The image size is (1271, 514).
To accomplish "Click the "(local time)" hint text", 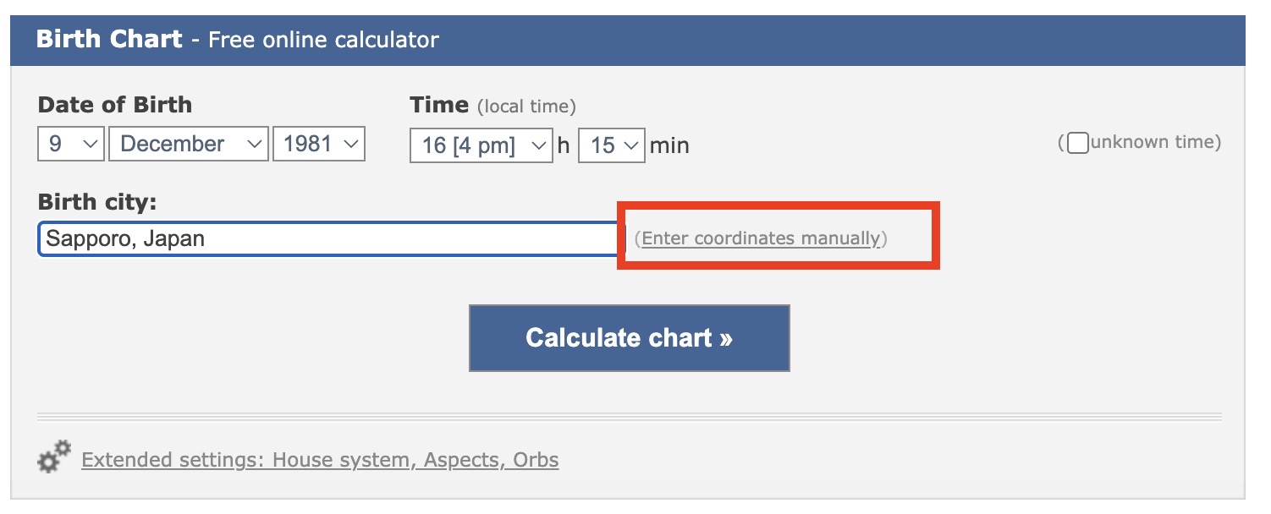I will click(x=526, y=107).
